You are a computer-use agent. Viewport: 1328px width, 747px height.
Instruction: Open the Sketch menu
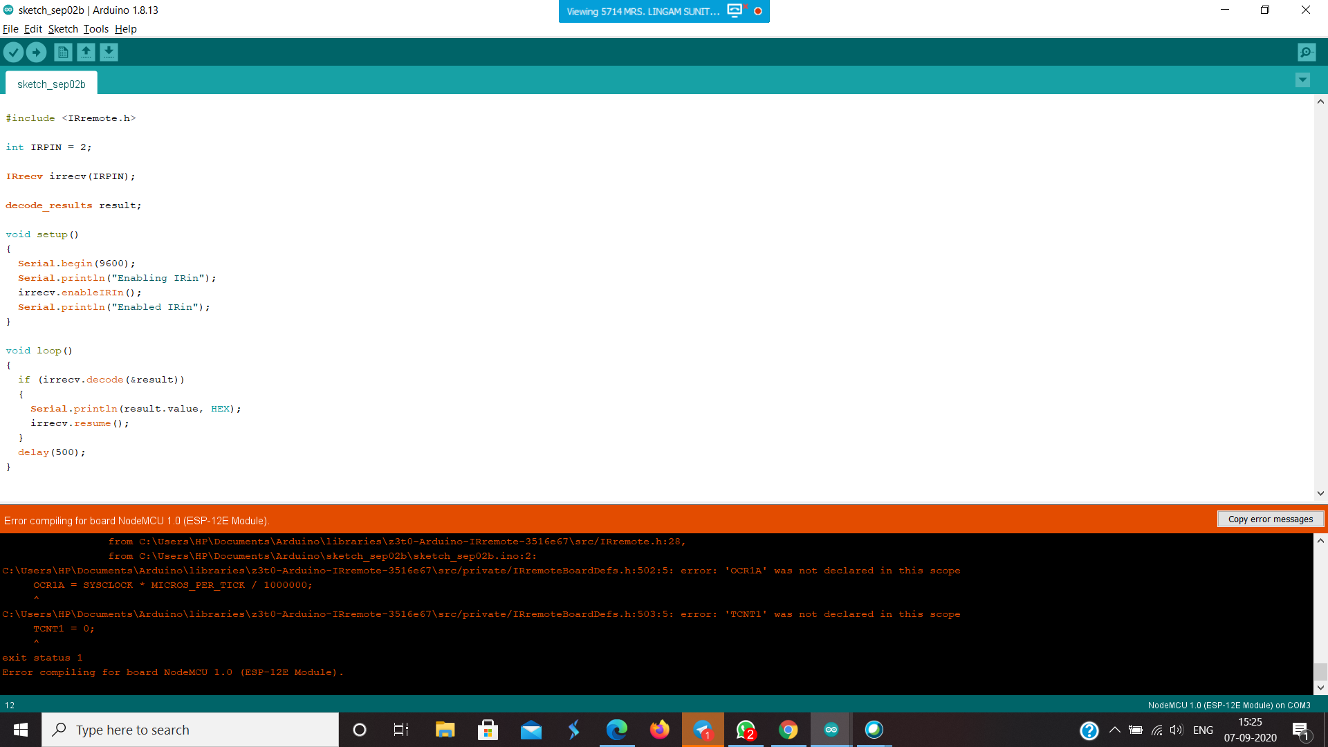(x=63, y=29)
